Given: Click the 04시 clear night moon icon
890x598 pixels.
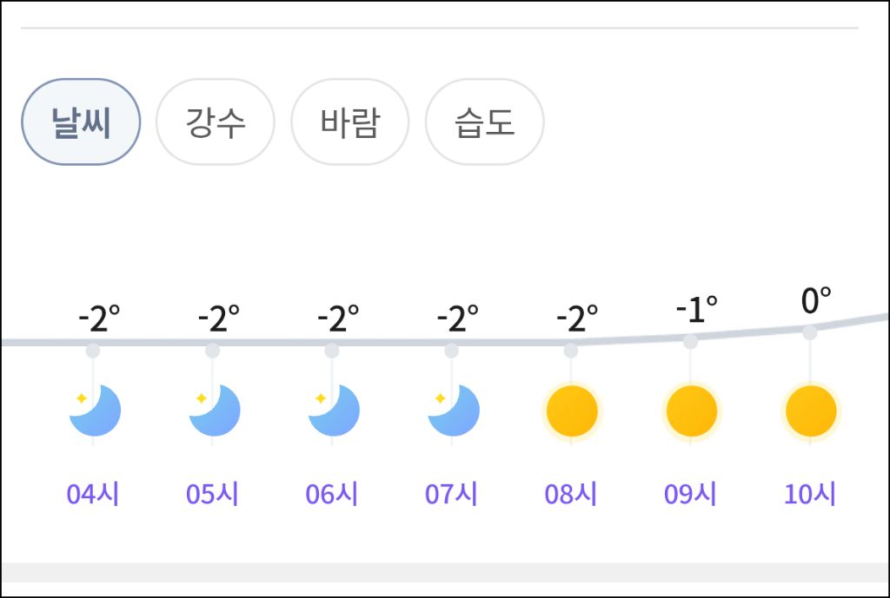Looking at the screenshot, I should pyautogui.click(x=94, y=411).
